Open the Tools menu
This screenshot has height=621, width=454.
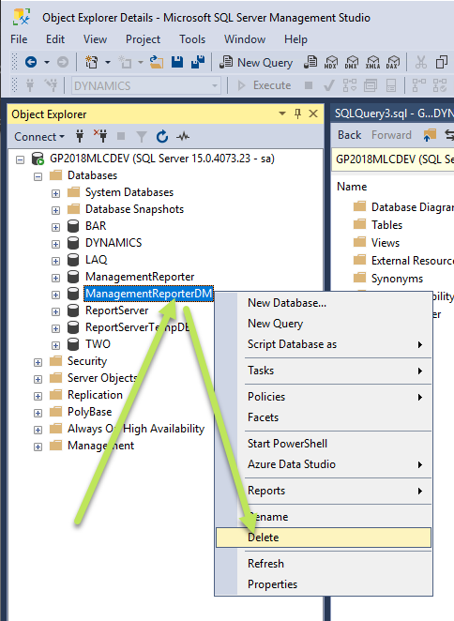click(x=192, y=39)
